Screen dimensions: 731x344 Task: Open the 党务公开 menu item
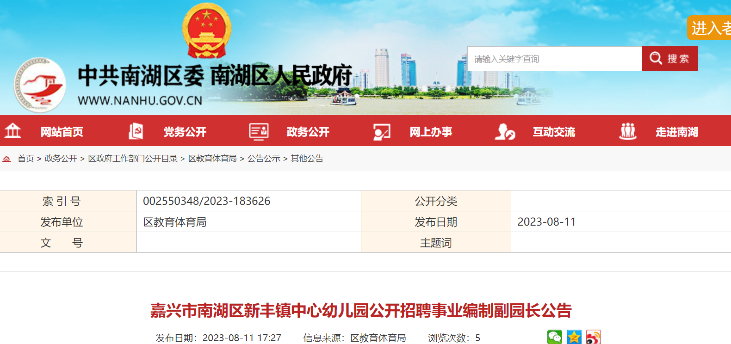185,132
